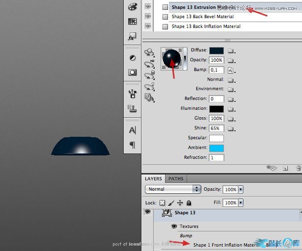Toggle visibility of Shape 13 layer
Viewport: 302px width, 251px height.
(148, 212)
